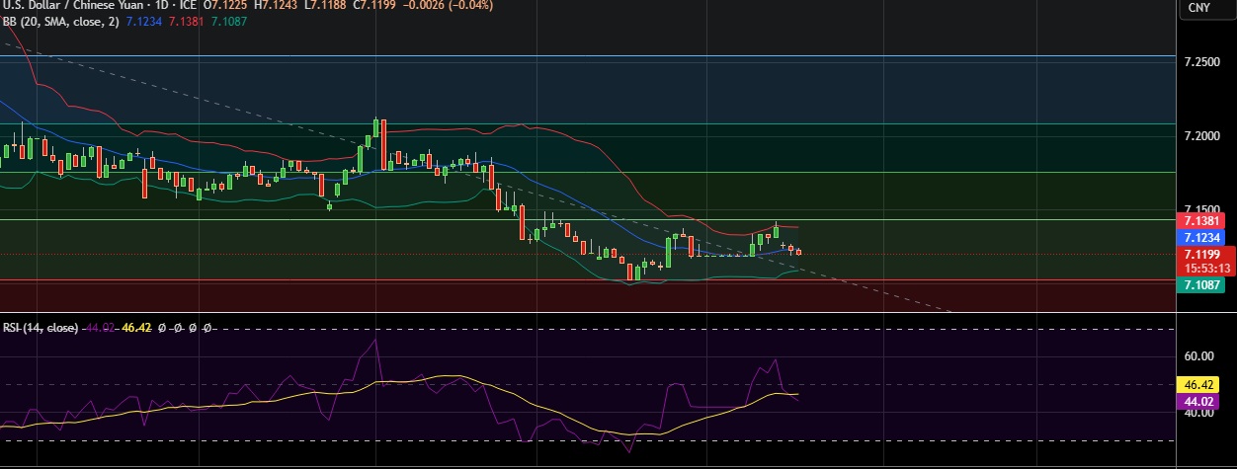Click the yellow 46.42 RSI legend value
Viewport: 1237px width, 469px height.
134,327
